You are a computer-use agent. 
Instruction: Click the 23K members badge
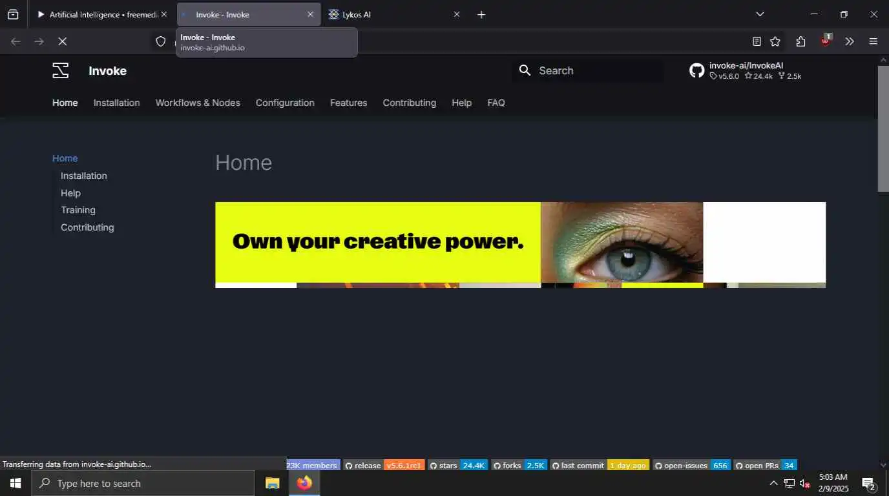pyautogui.click(x=313, y=465)
